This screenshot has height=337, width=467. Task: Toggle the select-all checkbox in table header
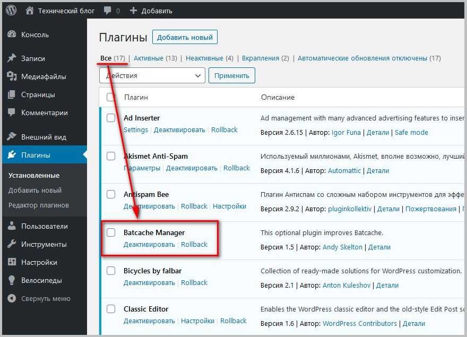point(111,97)
